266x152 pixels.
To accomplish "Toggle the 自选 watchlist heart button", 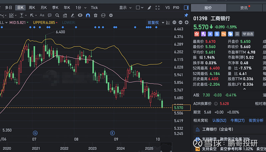I will pos(248,34).
